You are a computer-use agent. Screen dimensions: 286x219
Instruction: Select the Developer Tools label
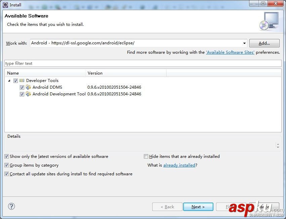[42, 81]
